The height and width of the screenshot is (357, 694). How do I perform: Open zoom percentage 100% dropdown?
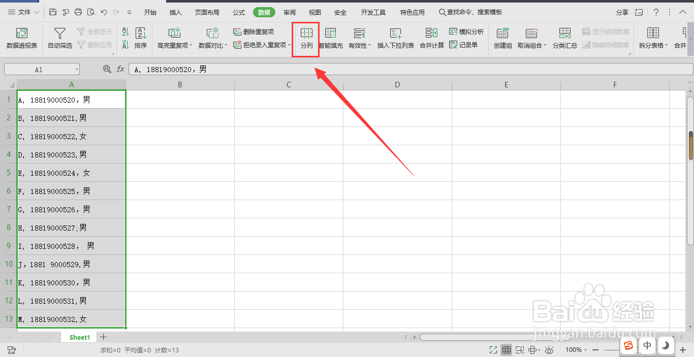585,350
